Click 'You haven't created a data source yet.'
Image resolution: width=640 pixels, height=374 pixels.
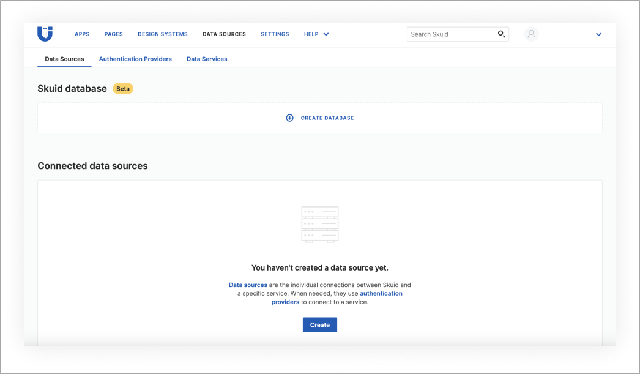point(319,268)
